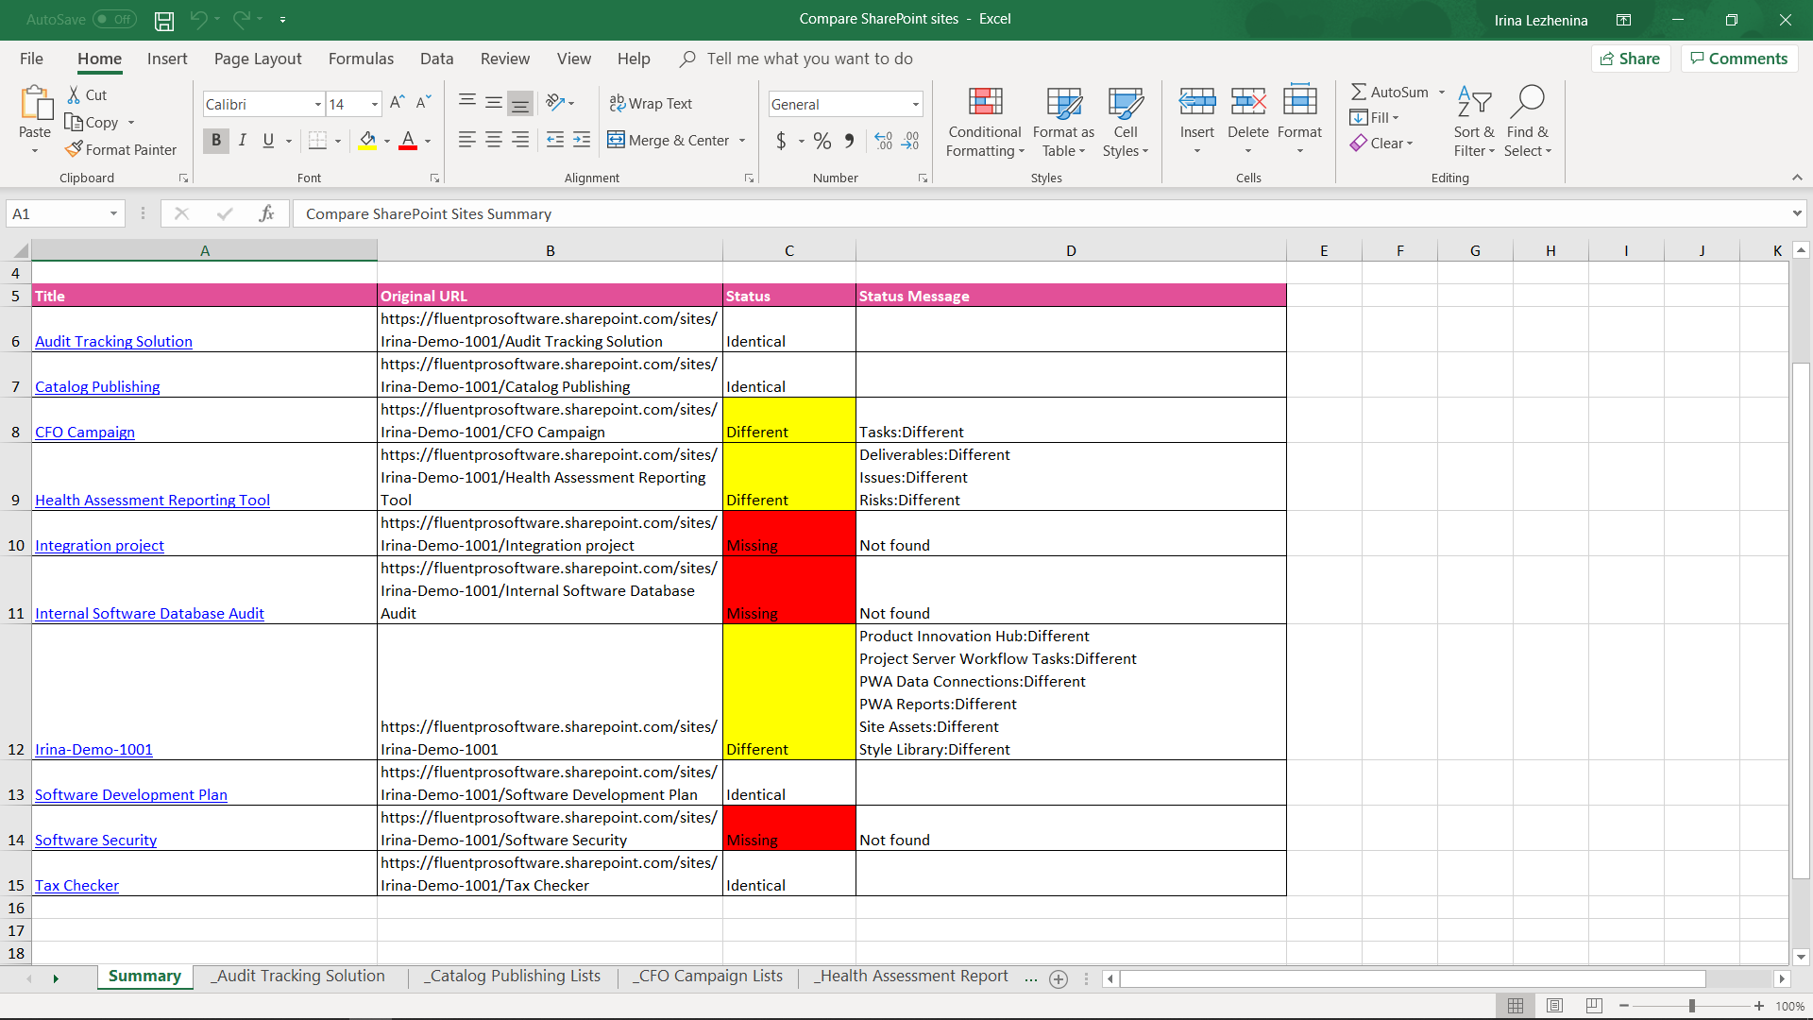Switch to Page Layout ribbon tab

coord(258,59)
